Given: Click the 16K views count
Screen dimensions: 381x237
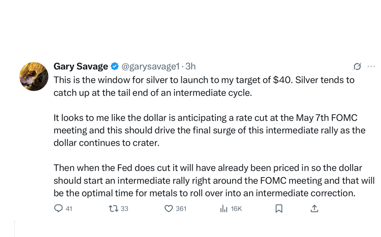Looking at the screenshot, I should coord(236,209).
